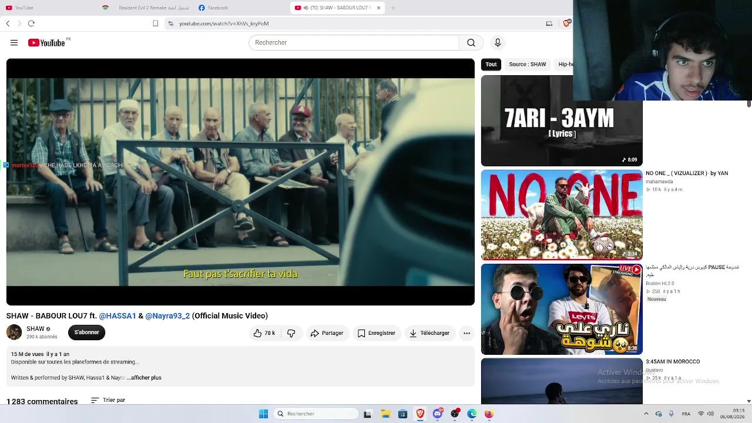This screenshot has width=752, height=423.
Task: Open the Brave Shields icon
Action: point(566,23)
